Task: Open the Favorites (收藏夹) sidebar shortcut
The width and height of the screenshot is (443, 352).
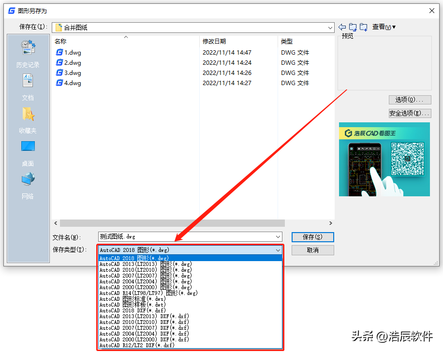Action: 28,120
